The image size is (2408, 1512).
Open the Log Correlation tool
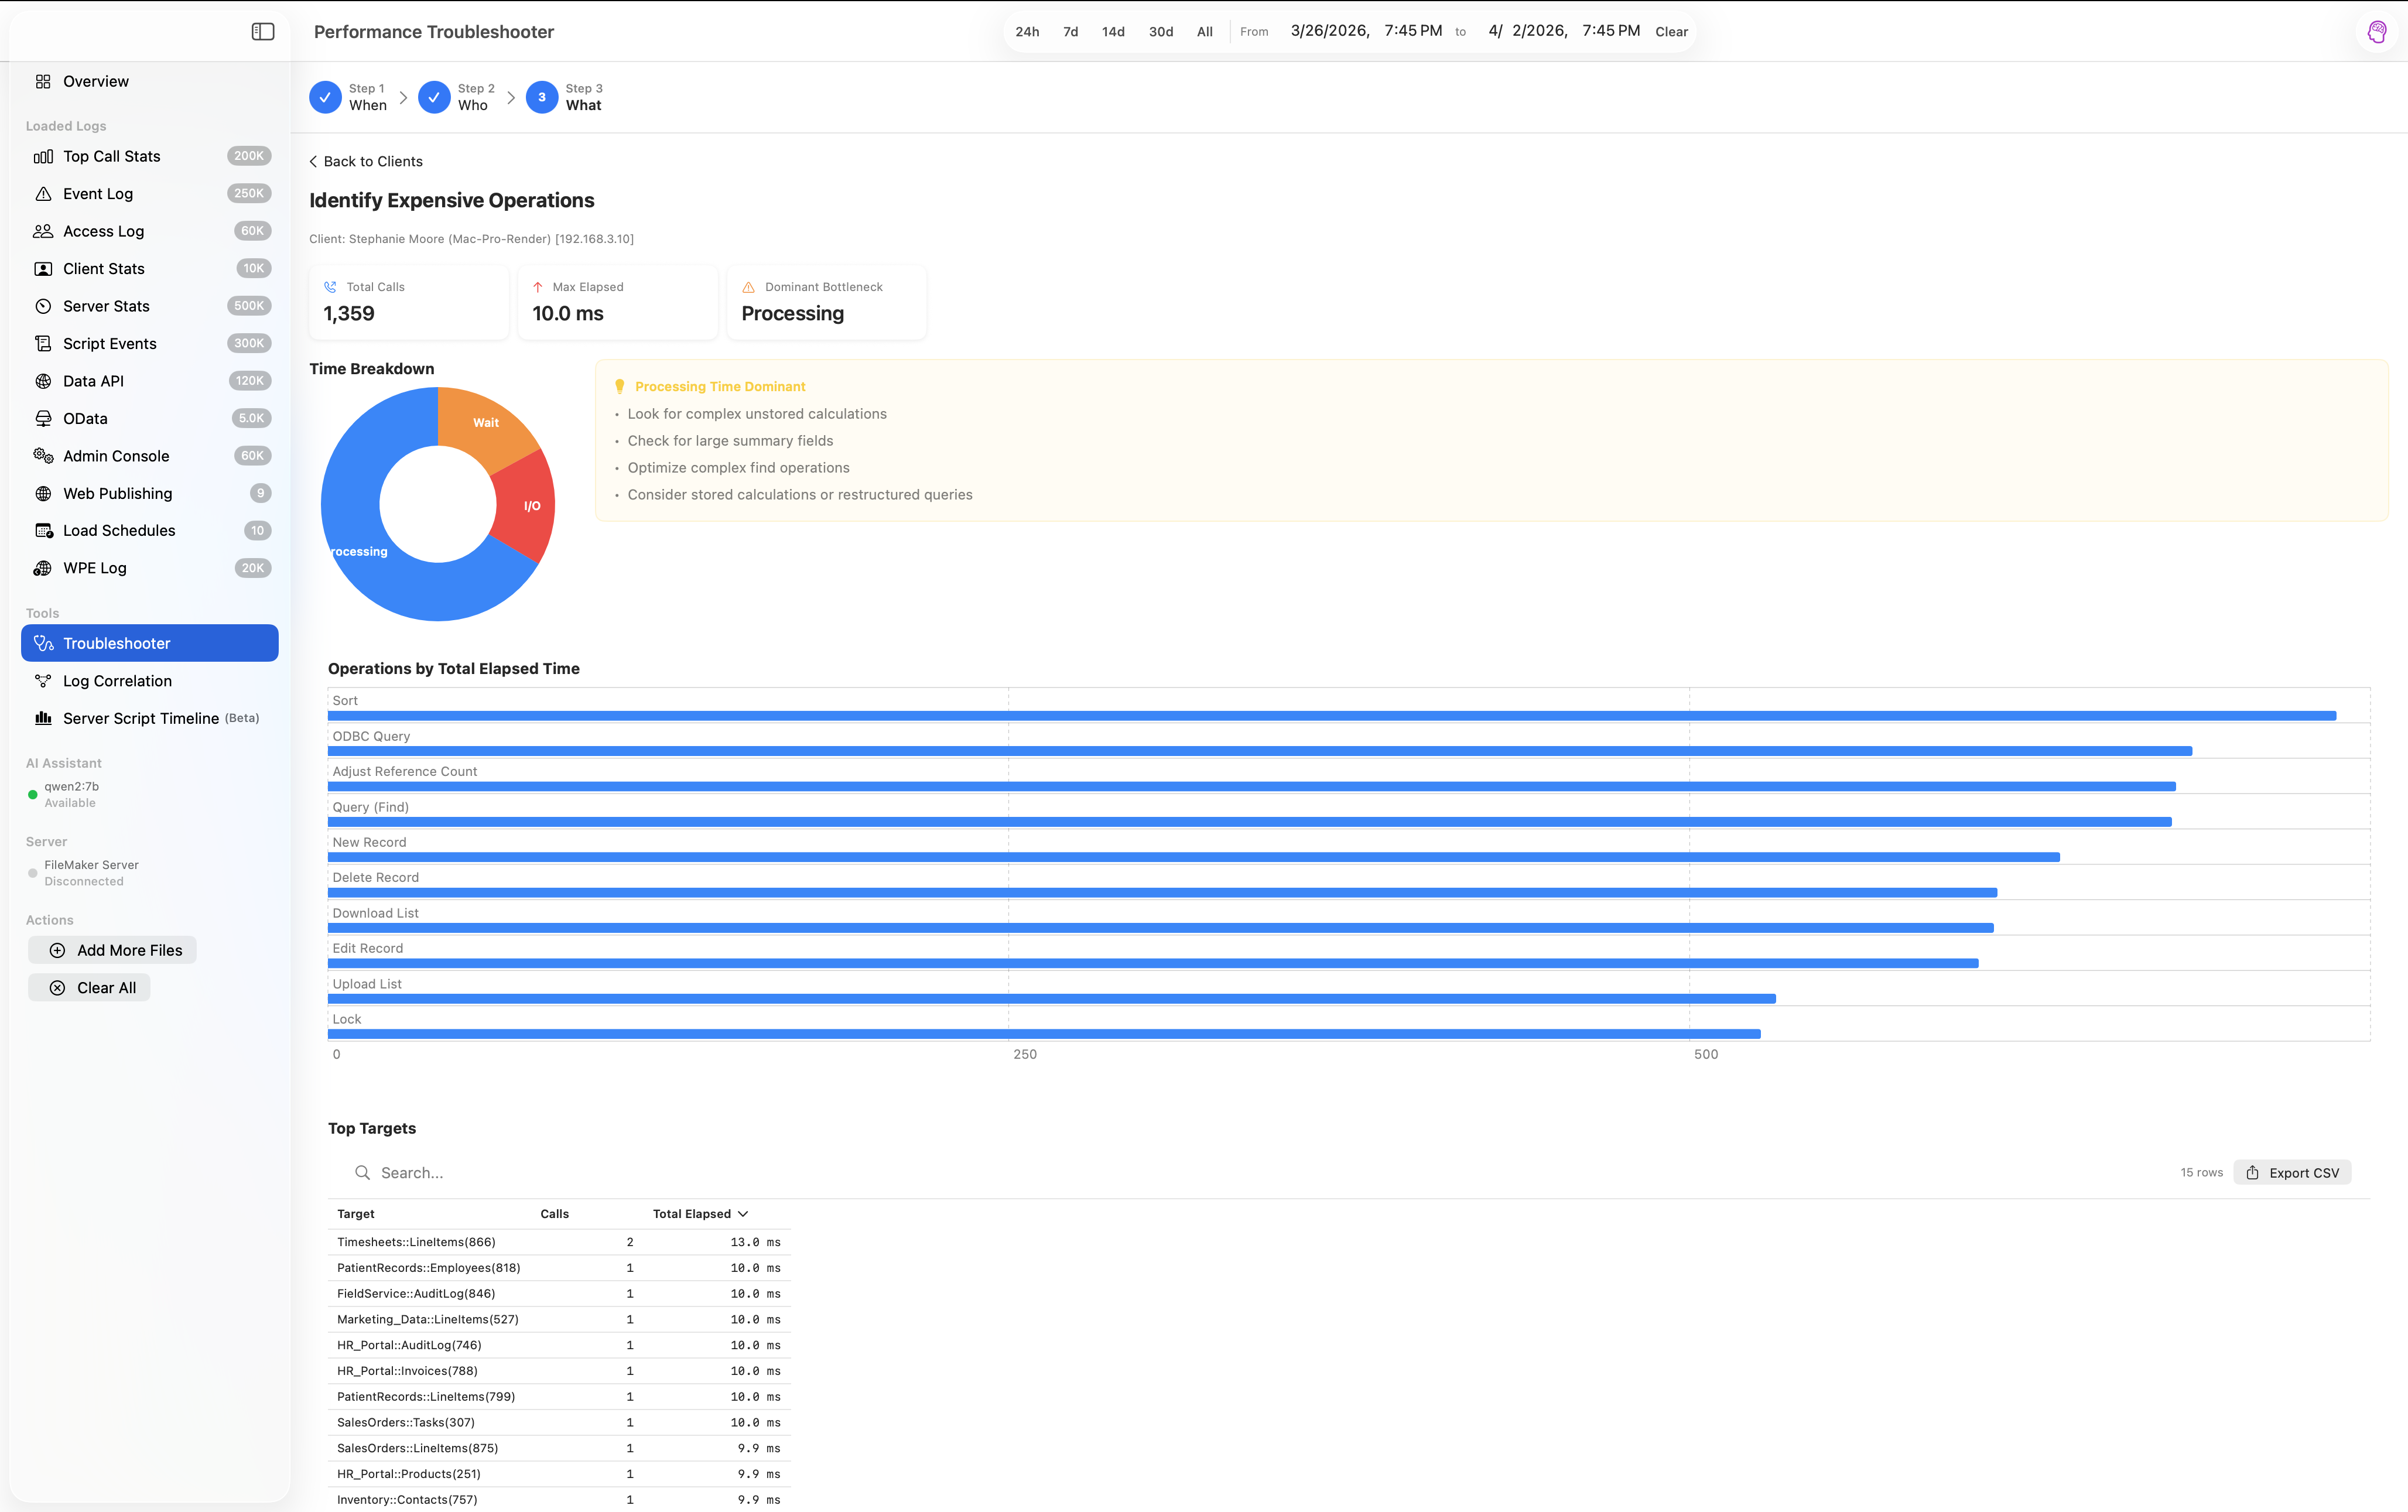[117, 681]
